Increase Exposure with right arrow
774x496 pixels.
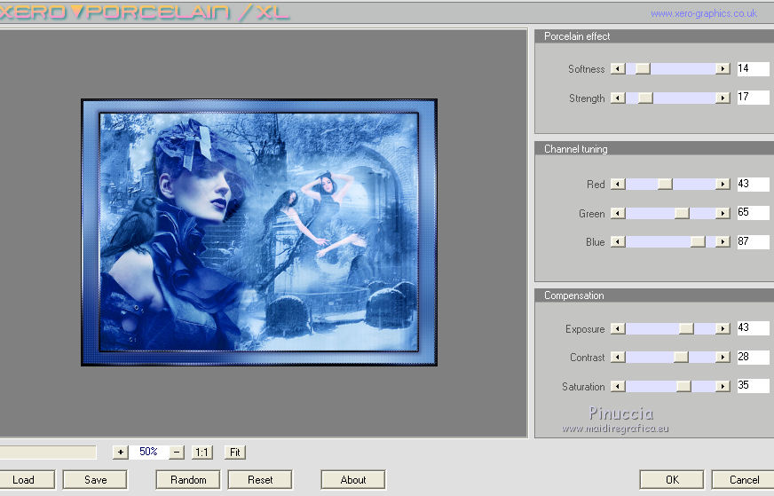(x=723, y=328)
